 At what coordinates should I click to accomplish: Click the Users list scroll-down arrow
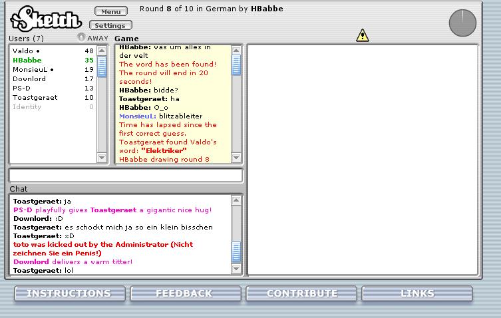(102, 158)
